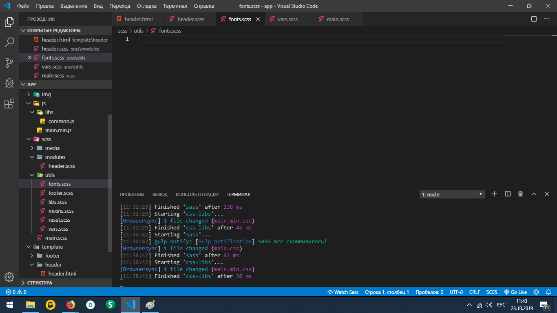The image size is (557, 313).
Task: Open Firefox from the taskbar
Action: pyautogui.click(x=71, y=304)
